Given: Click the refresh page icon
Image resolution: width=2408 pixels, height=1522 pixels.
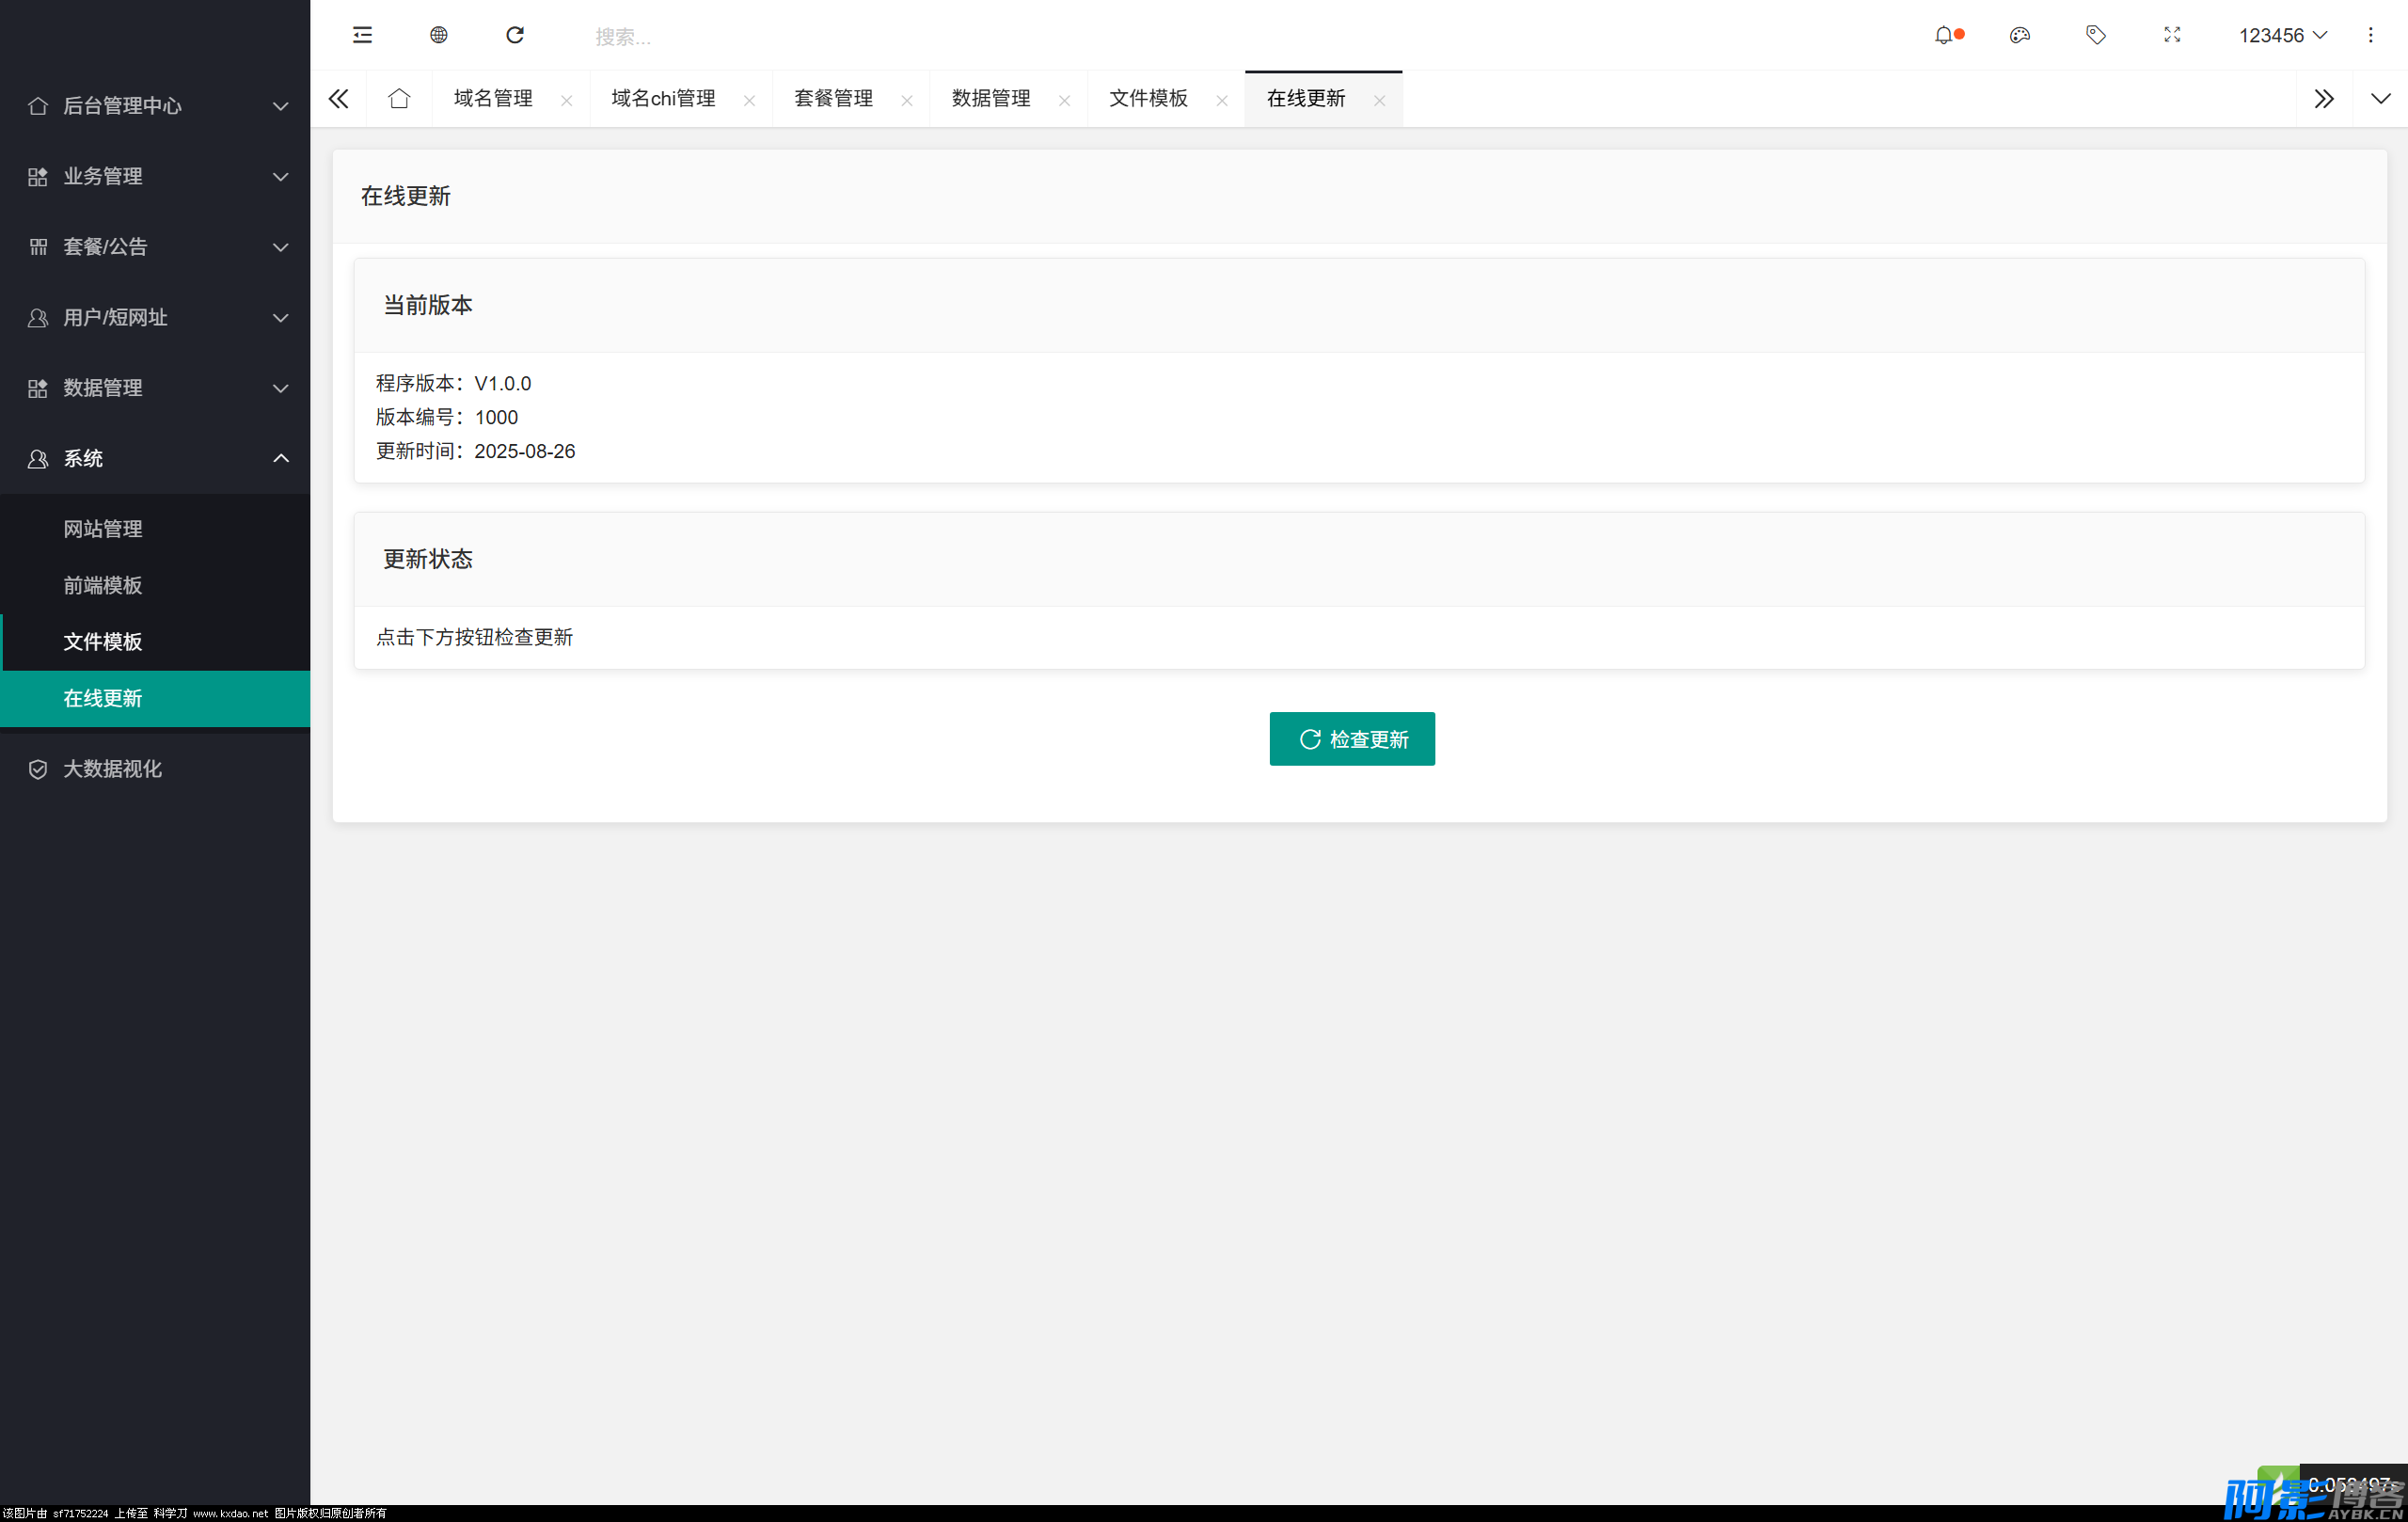Looking at the screenshot, I should [x=515, y=35].
